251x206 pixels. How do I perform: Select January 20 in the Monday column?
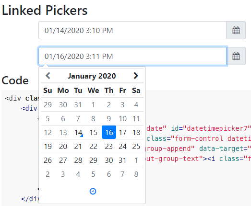pos(63,146)
